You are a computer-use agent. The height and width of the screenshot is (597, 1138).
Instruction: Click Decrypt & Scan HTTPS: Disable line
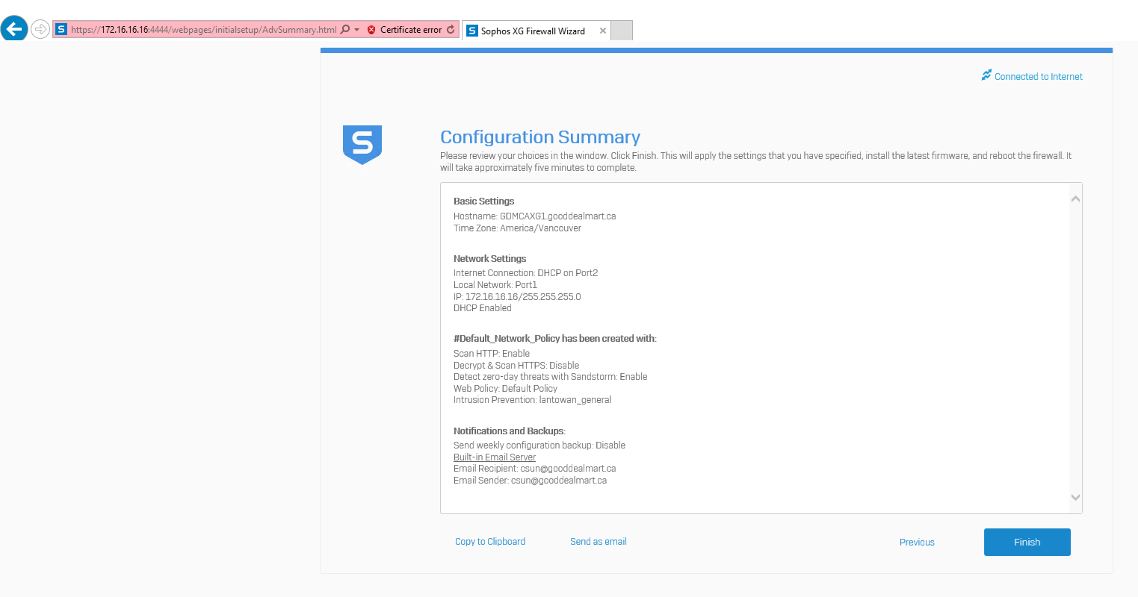click(x=516, y=366)
